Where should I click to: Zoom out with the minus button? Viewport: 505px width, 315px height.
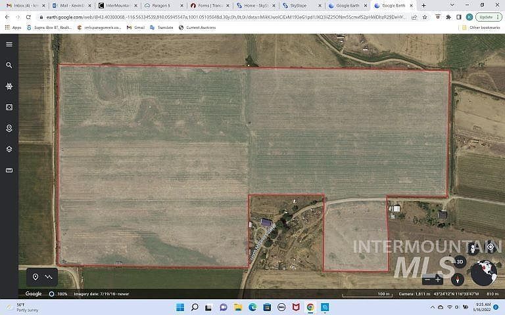pos(427,280)
